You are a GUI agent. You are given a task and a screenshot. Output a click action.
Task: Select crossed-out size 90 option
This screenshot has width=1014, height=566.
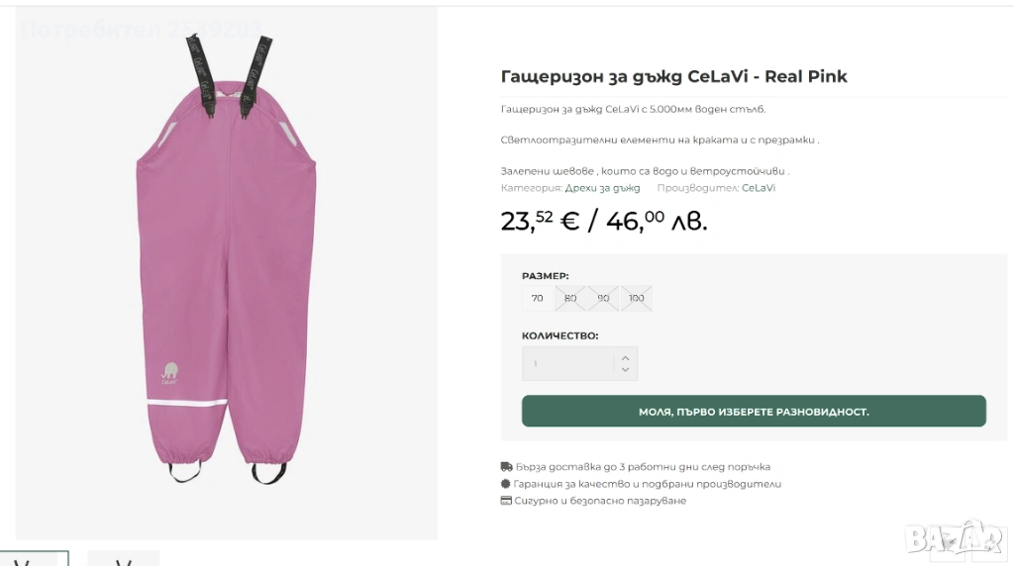[603, 299]
